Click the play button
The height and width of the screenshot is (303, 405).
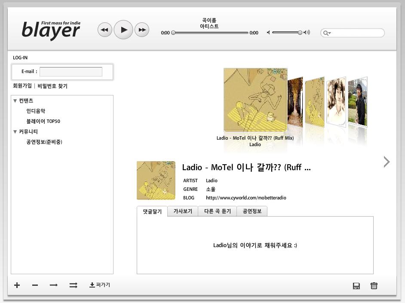pos(123,30)
